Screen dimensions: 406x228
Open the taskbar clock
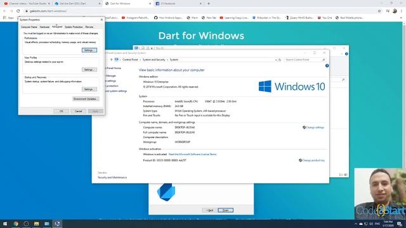(388, 224)
